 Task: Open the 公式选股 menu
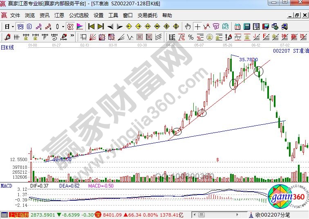(x=78, y=15)
